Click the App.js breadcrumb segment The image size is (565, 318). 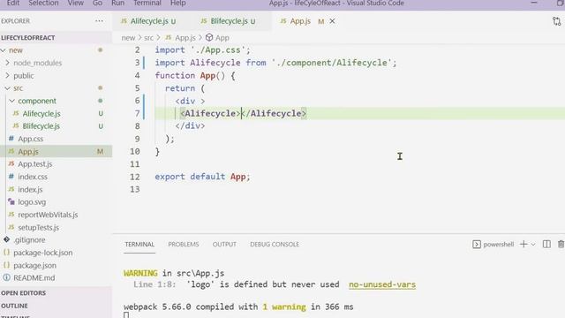(185, 37)
